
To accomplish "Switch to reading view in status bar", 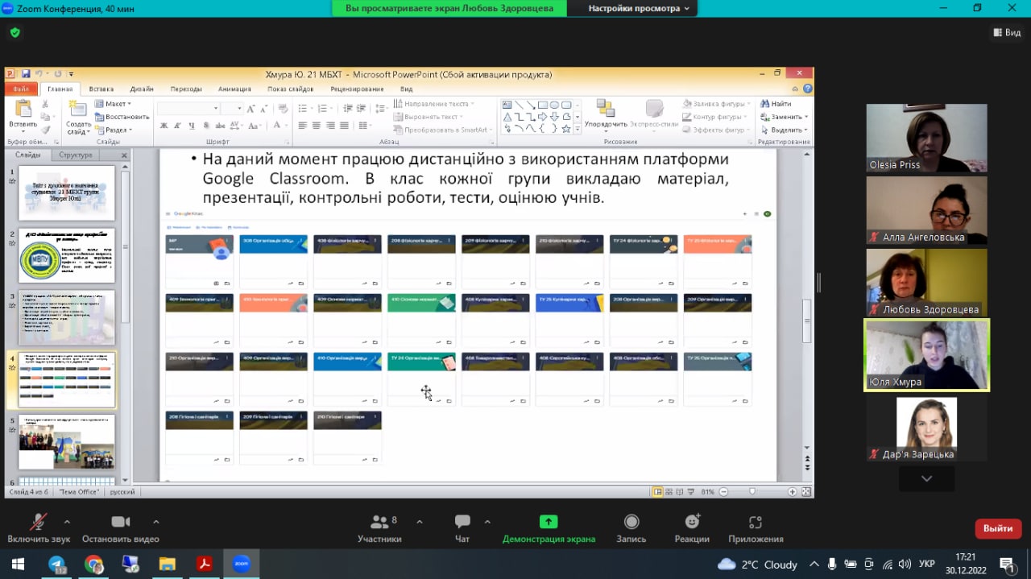I will (x=681, y=491).
